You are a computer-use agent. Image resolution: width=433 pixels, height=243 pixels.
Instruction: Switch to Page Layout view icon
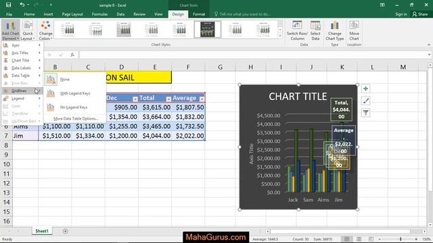coord(359,239)
